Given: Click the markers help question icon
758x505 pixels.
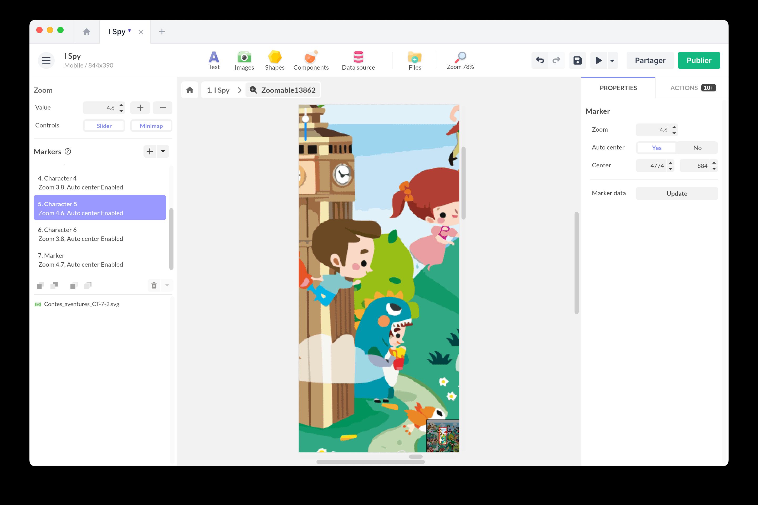Looking at the screenshot, I should point(68,151).
